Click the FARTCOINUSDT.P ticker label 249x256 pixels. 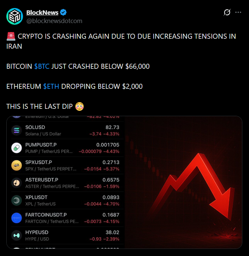click(46, 215)
